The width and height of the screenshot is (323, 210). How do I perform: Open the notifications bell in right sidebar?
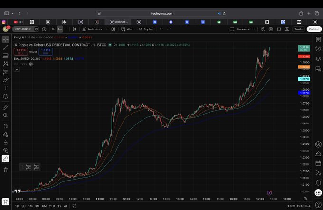click(318, 182)
